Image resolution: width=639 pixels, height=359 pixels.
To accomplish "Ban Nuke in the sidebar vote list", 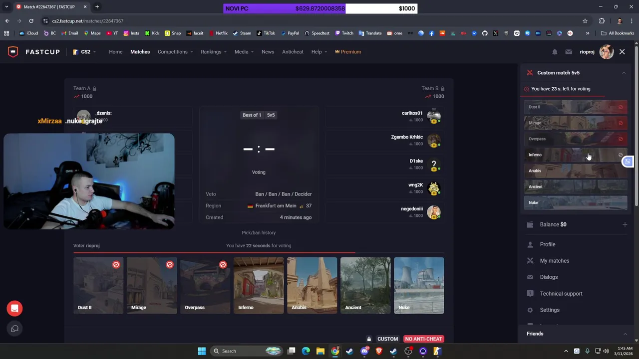I will click(575, 203).
